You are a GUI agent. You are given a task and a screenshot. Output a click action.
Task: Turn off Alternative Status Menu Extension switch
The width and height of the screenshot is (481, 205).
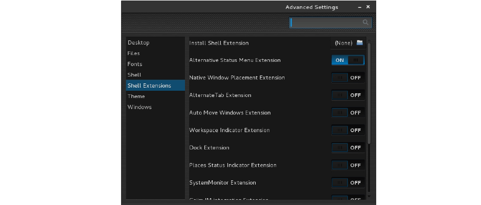pyautogui.click(x=348, y=60)
